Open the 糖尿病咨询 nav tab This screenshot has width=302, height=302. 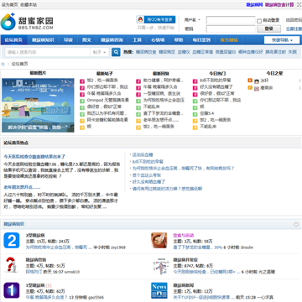coord(112,40)
